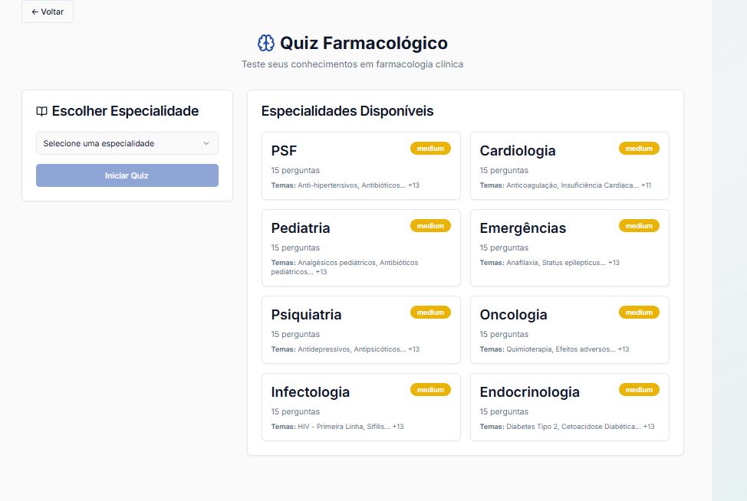747x501 pixels.
Task: Click the brain icon in the quiz header
Action: tap(265, 42)
